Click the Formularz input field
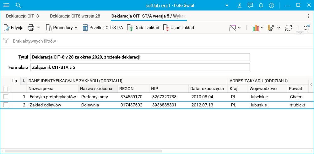 tap(140, 67)
